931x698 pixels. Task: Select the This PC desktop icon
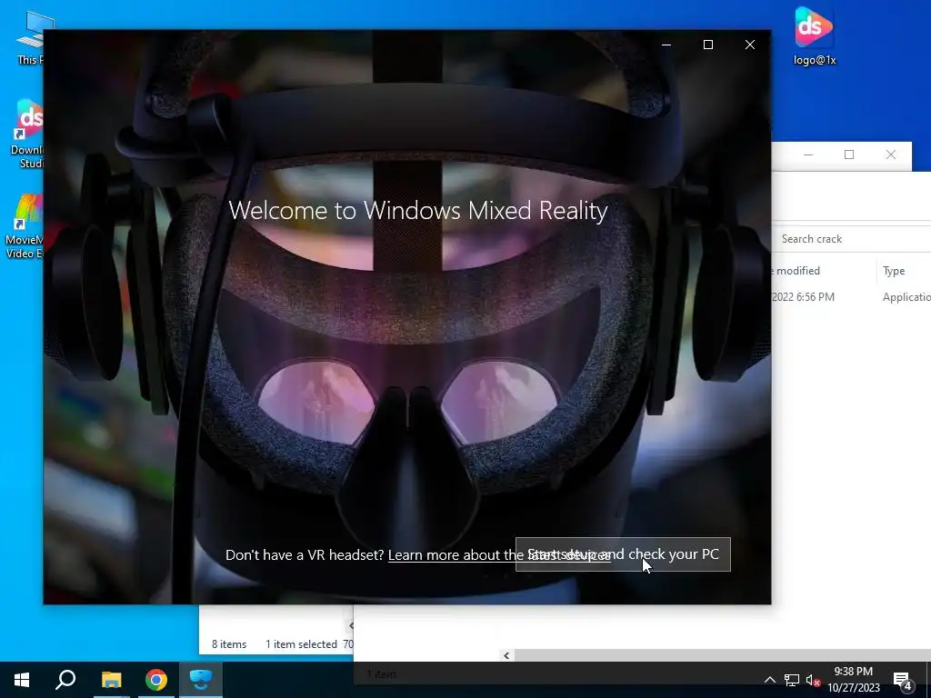click(x=30, y=36)
